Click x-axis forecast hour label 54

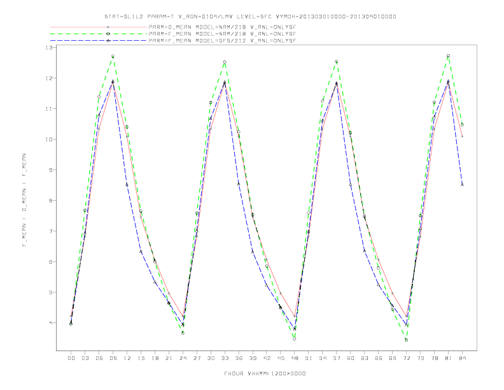[x=323, y=358]
